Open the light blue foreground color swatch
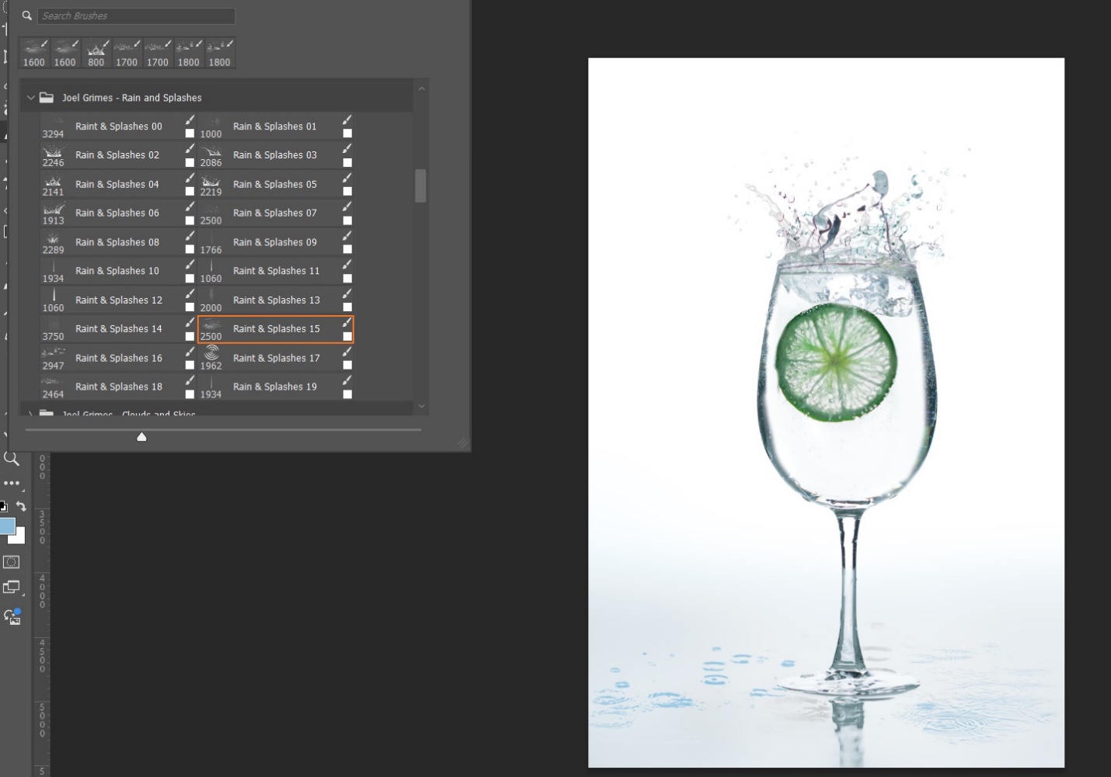This screenshot has width=1111, height=777. [7, 526]
